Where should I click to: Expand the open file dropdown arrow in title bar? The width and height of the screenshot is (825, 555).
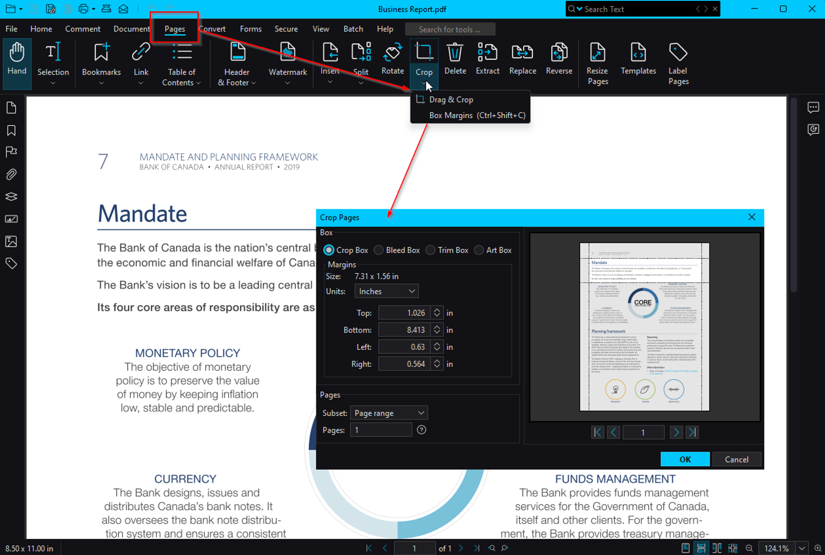tap(21, 9)
